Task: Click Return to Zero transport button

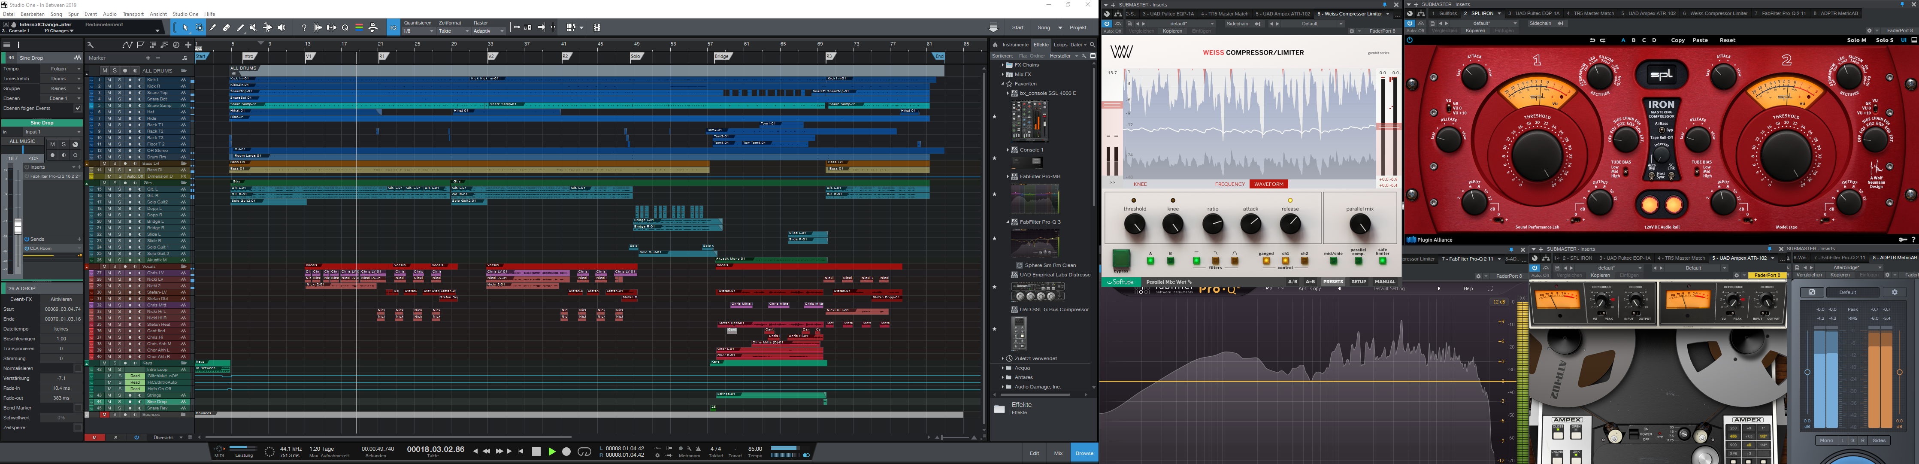Action: 521,452
